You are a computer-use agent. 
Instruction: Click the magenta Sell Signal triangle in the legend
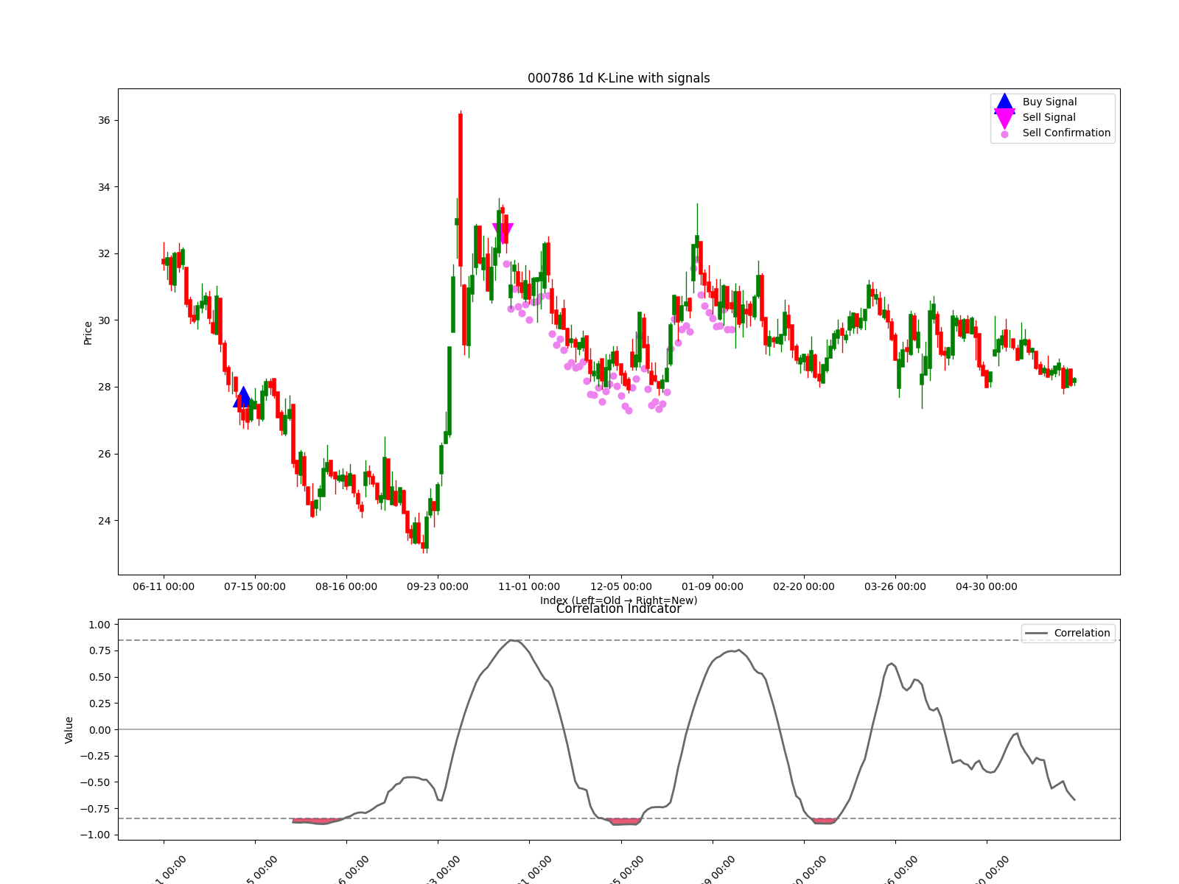click(x=1004, y=119)
